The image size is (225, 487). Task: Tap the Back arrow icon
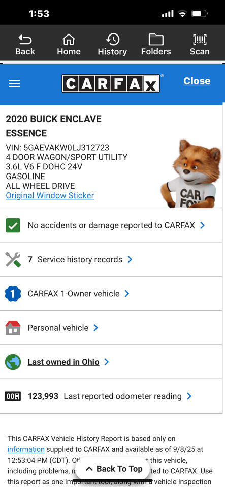coord(25,40)
